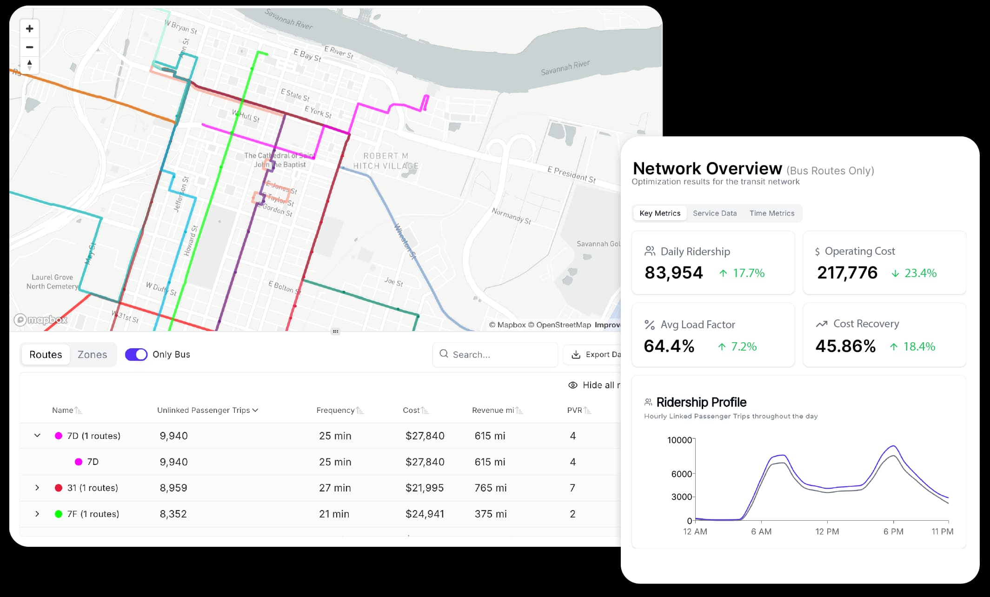Image resolution: width=990 pixels, height=597 pixels.
Task: Open the OpenStreetMap attribution link
Action: click(563, 325)
